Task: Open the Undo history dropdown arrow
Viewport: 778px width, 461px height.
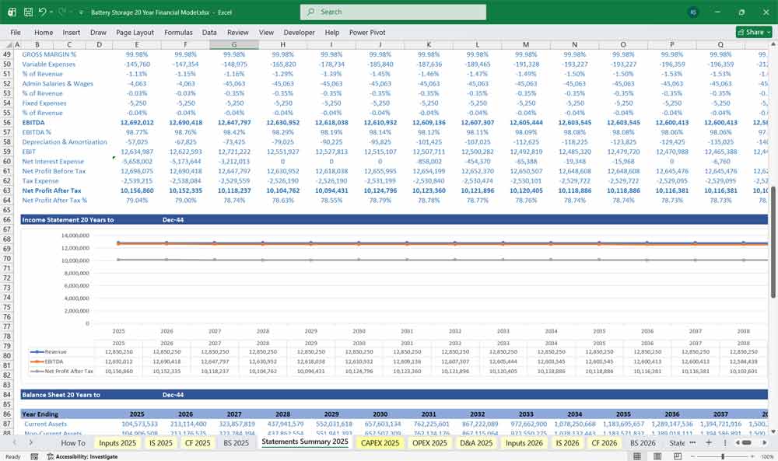Action: (51, 12)
